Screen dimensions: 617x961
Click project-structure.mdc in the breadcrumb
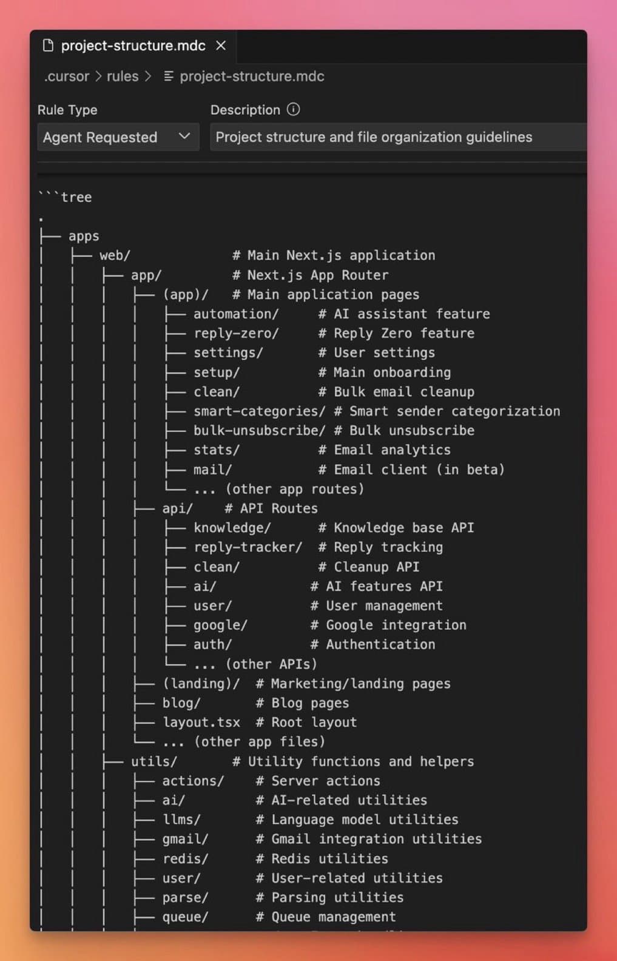[x=250, y=76]
